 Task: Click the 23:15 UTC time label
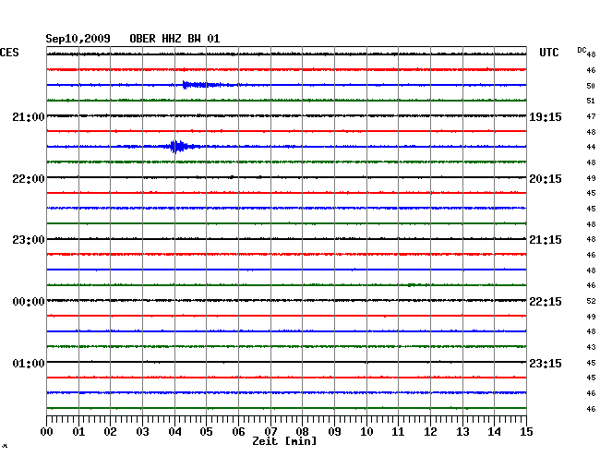546,363
